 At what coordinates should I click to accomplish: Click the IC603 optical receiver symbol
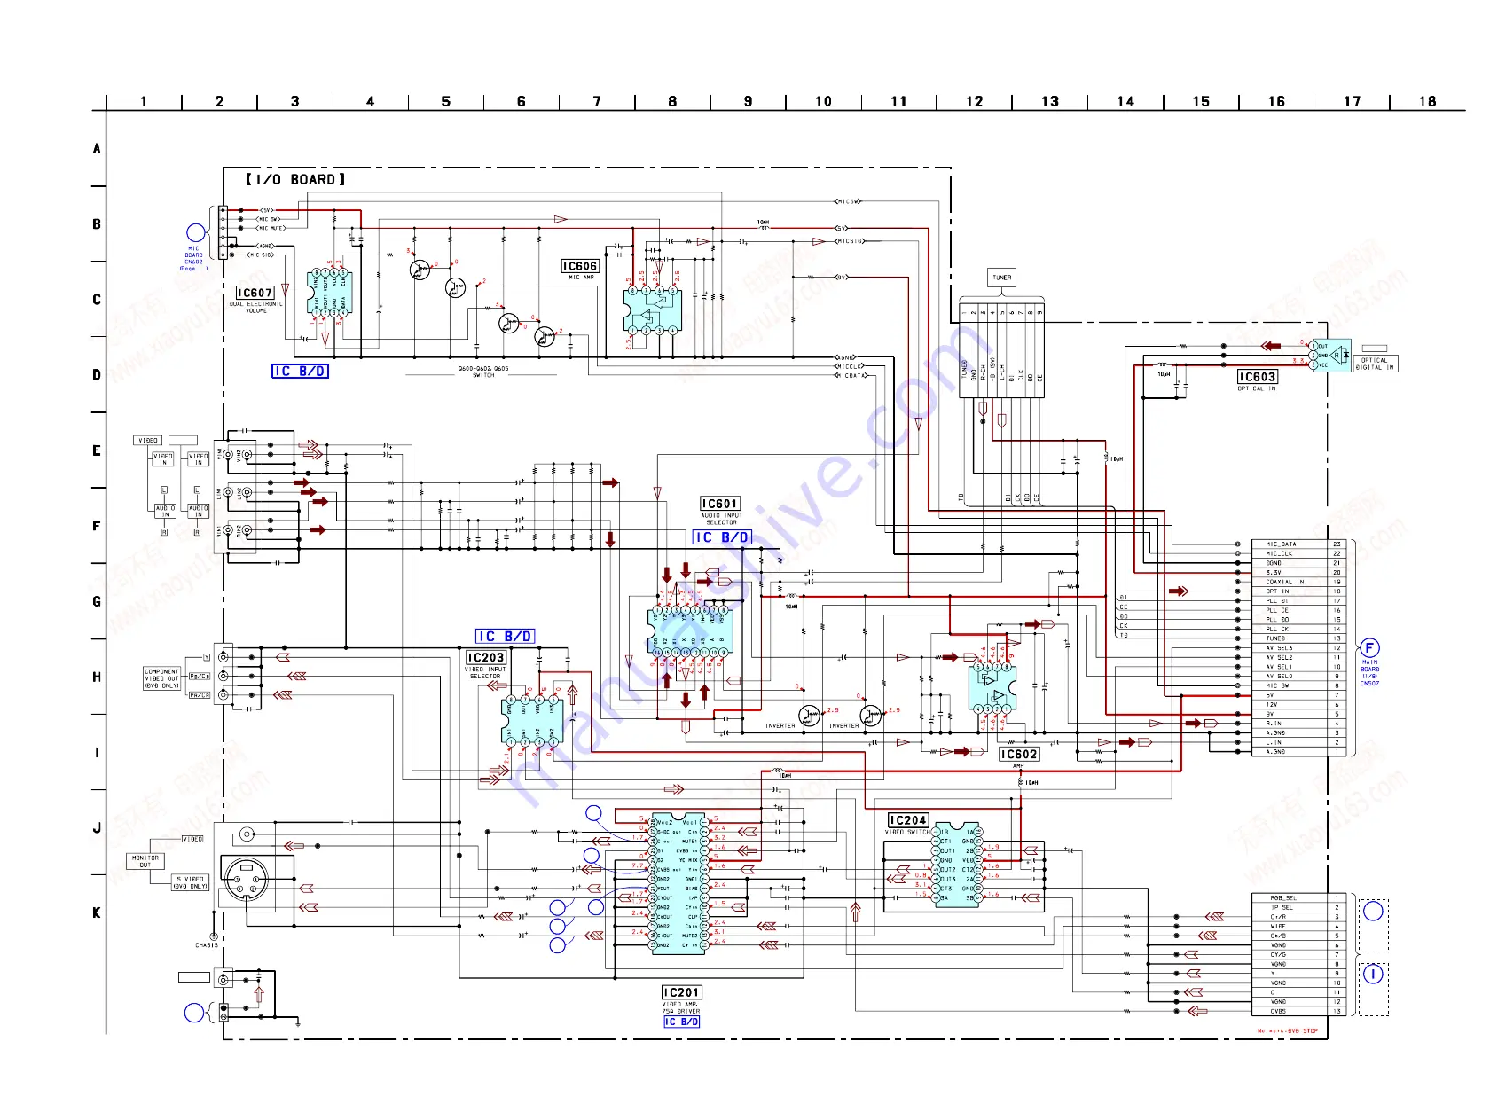pos(1332,356)
